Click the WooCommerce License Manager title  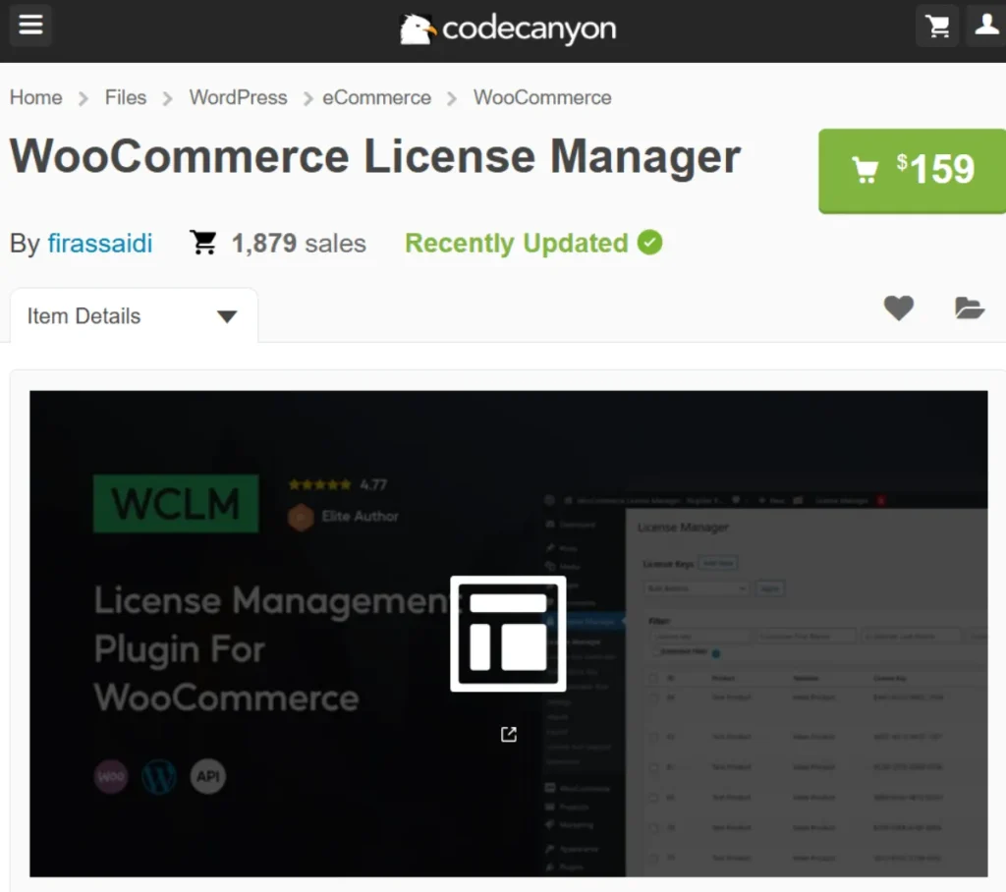[x=375, y=156]
